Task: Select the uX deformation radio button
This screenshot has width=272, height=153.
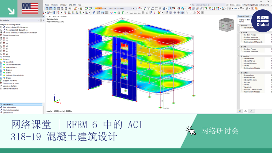Action: 1,41
